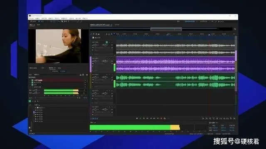Show Sends controls in track headers

(x=96, y=34)
